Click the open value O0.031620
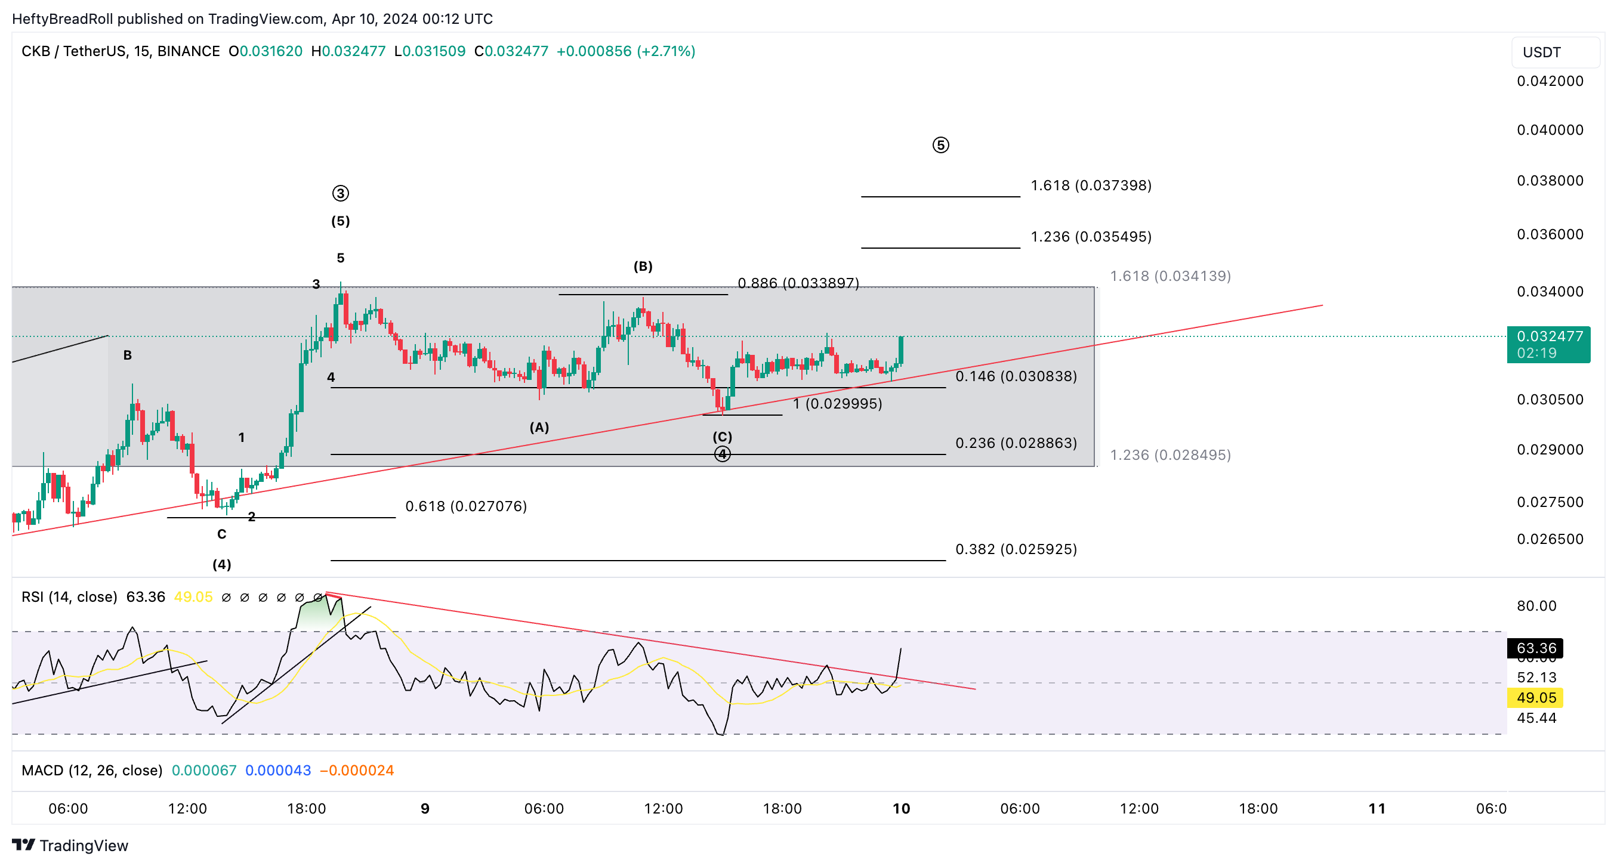The image size is (1617, 866). [266, 51]
